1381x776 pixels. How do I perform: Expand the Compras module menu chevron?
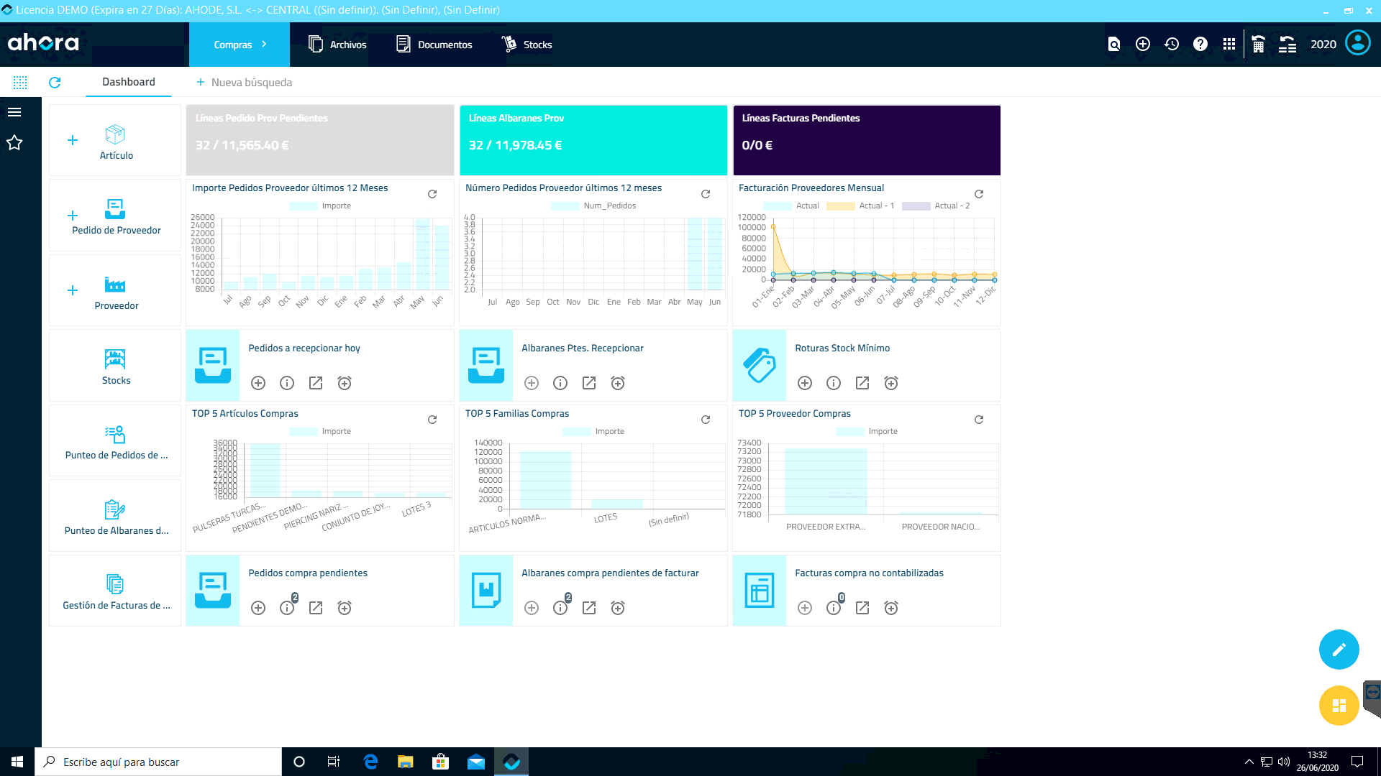pyautogui.click(x=265, y=45)
